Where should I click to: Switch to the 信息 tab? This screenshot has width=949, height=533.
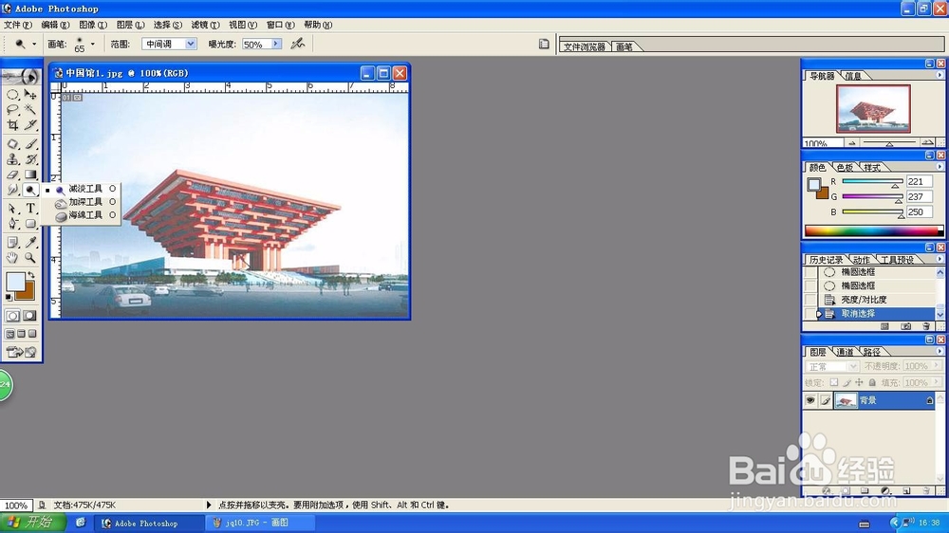tap(853, 76)
